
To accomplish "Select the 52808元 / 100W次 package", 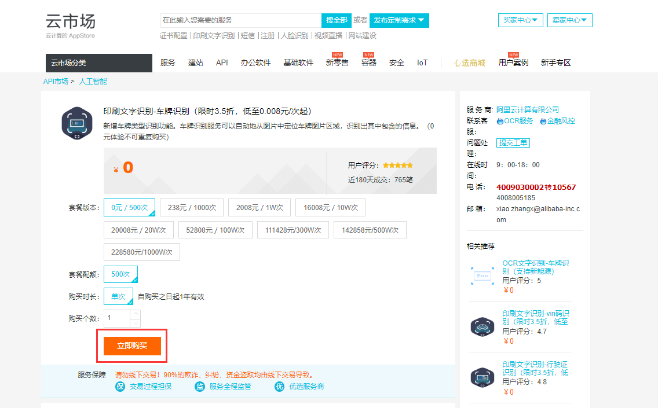I will [215, 230].
